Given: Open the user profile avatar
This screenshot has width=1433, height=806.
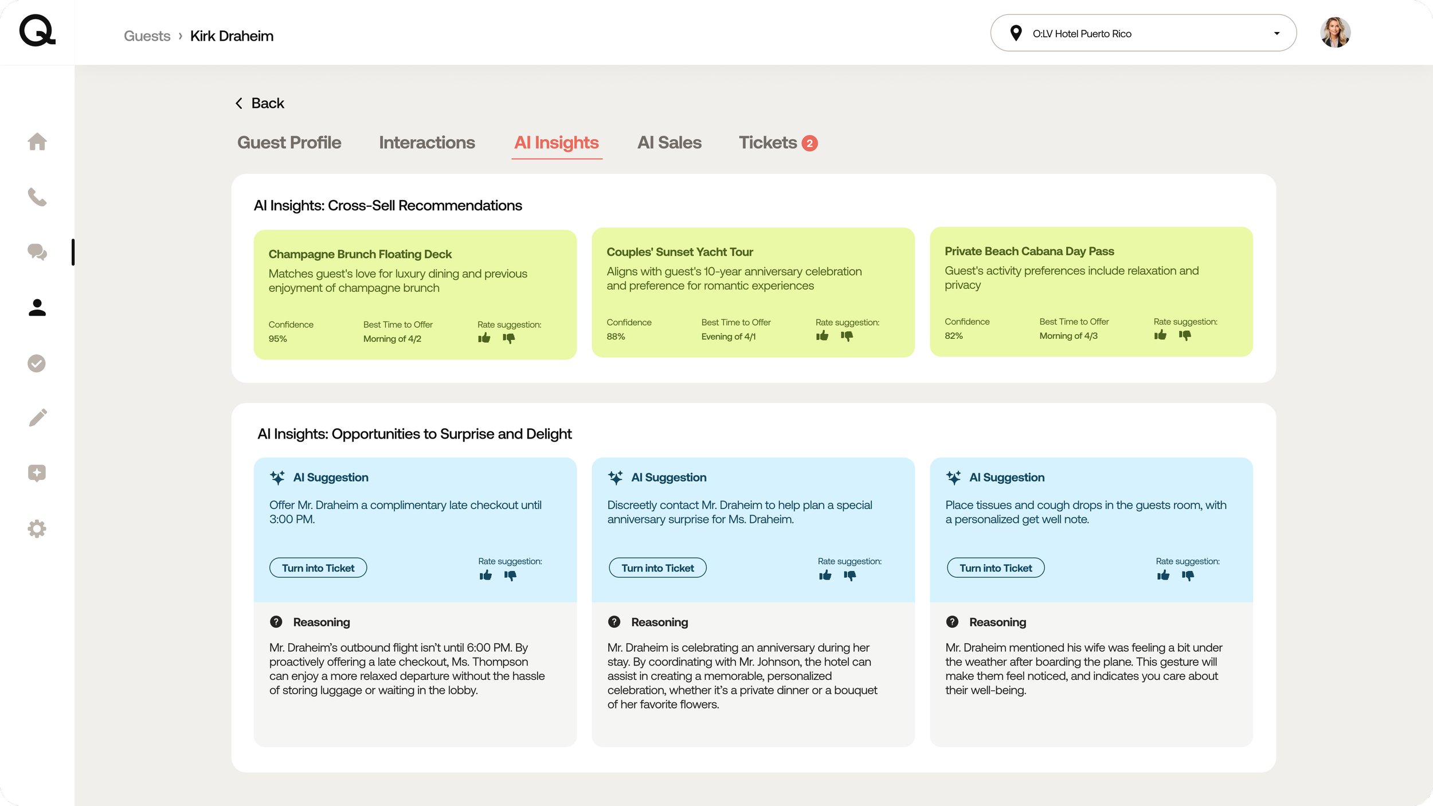Looking at the screenshot, I should tap(1335, 33).
